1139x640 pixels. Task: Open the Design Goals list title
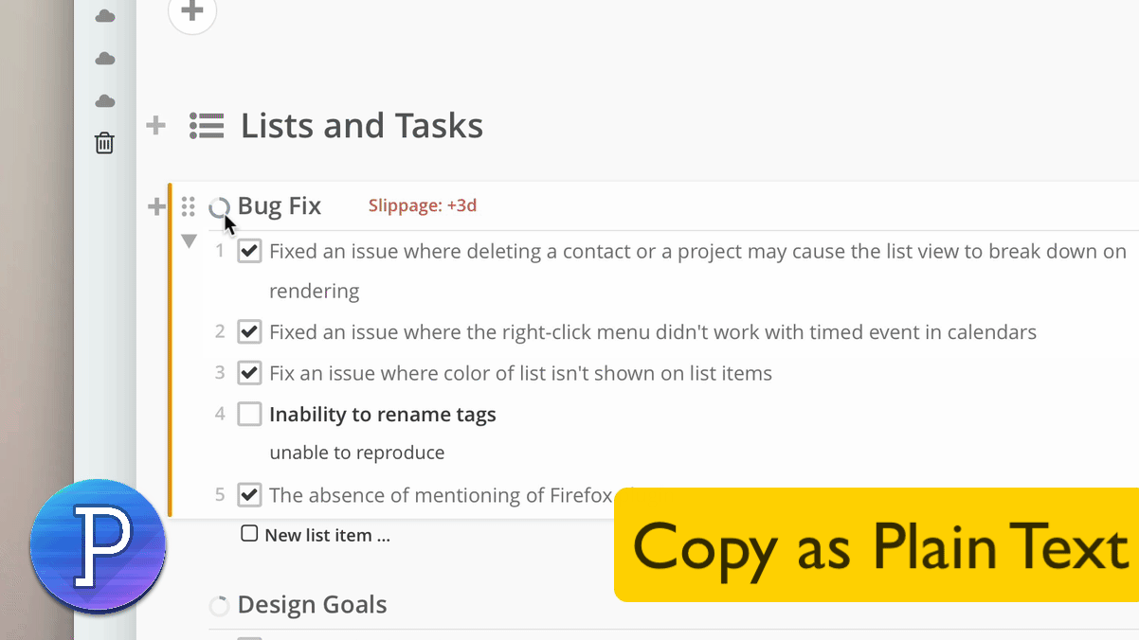point(312,604)
